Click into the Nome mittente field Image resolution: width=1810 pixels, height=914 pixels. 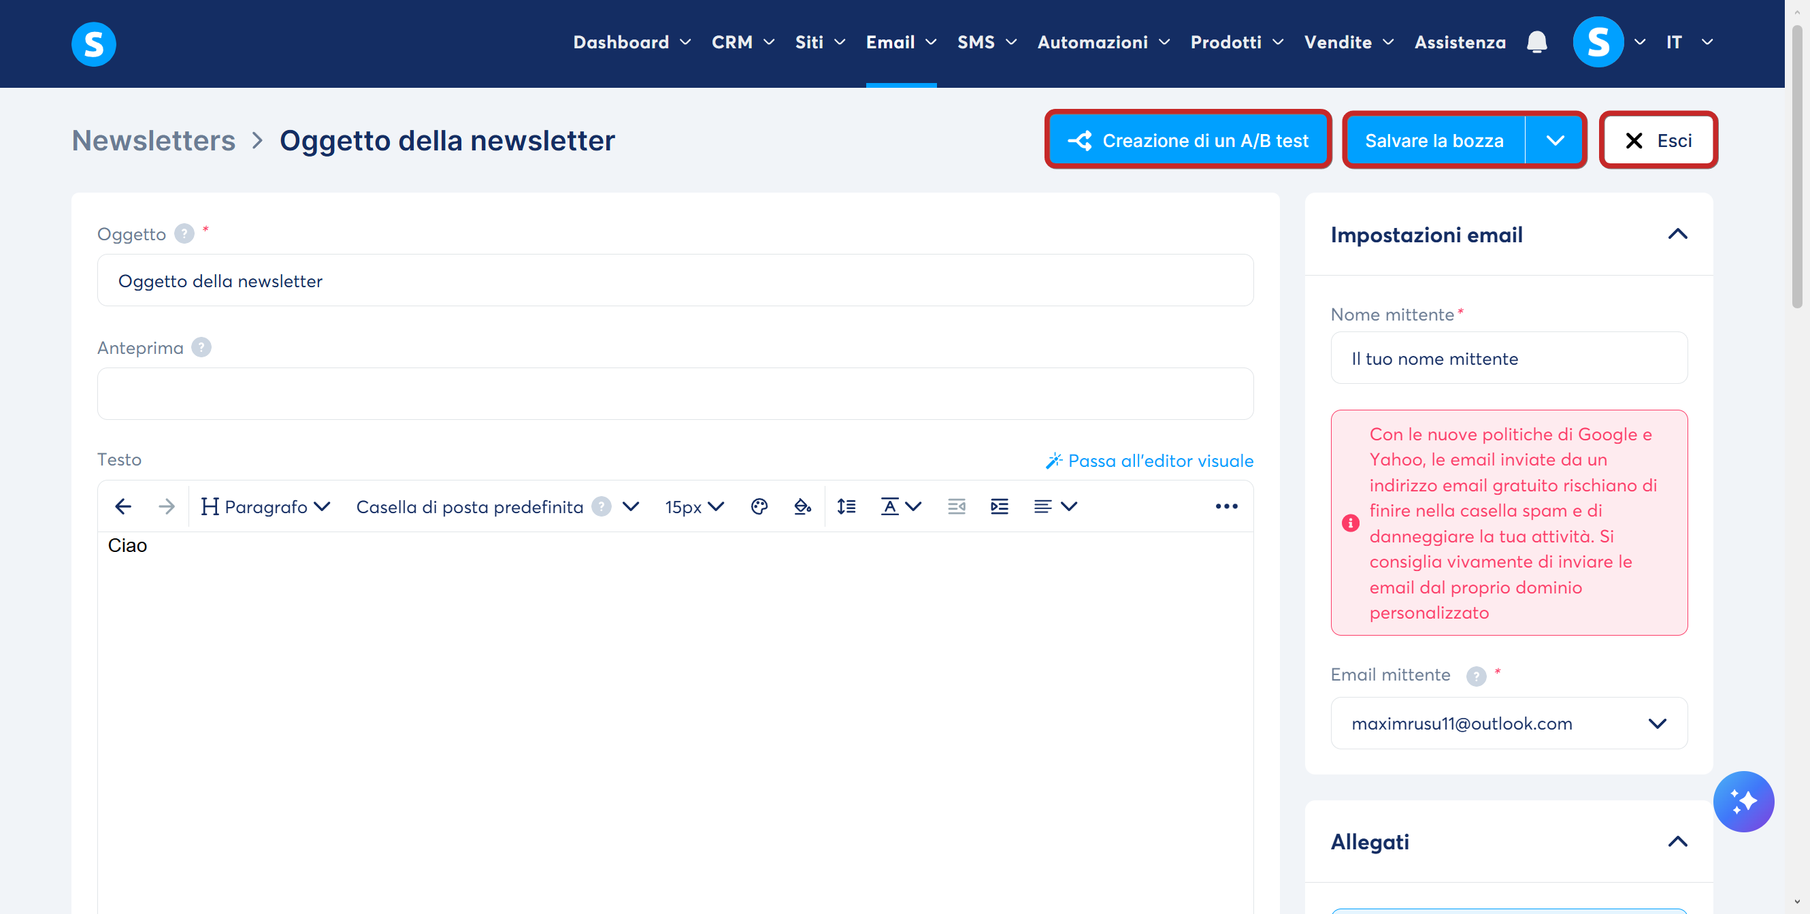(1509, 358)
